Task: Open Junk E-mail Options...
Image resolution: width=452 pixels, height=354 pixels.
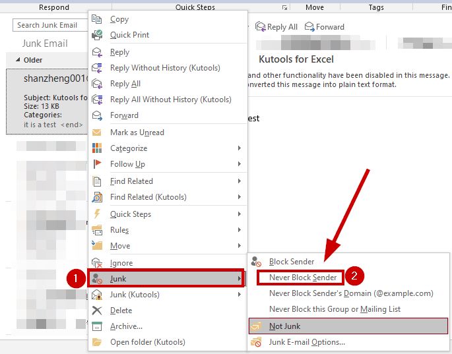Action: click(x=348, y=342)
